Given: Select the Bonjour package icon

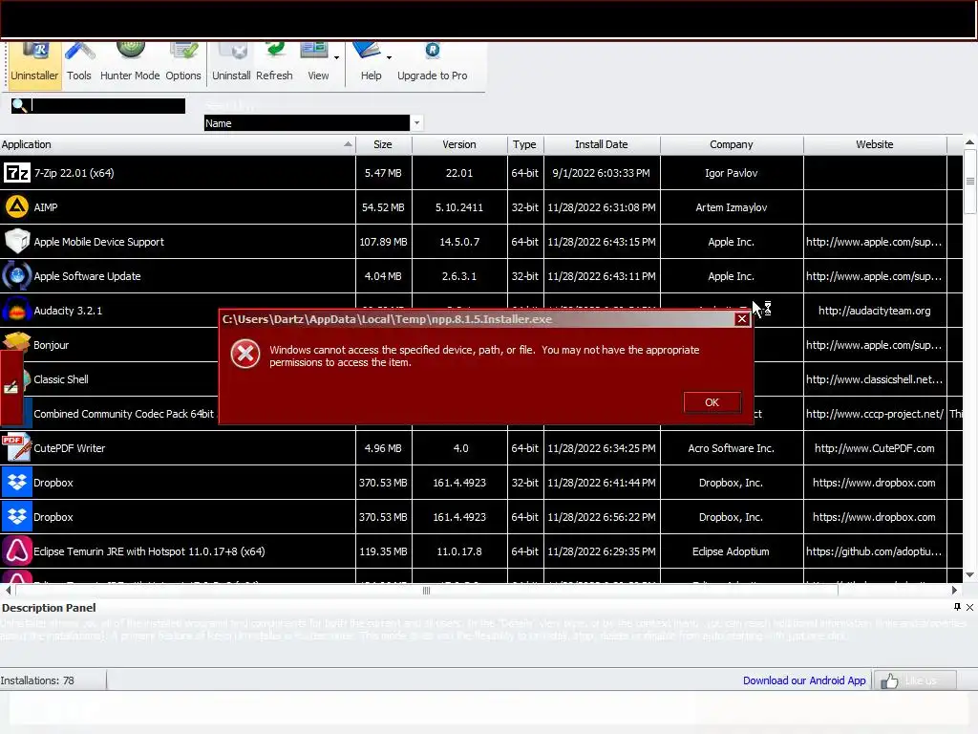Looking at the screenshot, I should pos(17,343).
